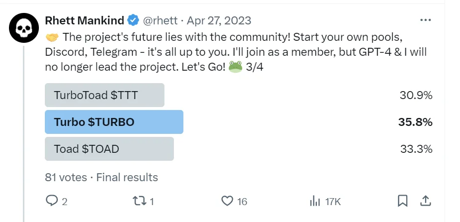Click the tweet body text

236,52
